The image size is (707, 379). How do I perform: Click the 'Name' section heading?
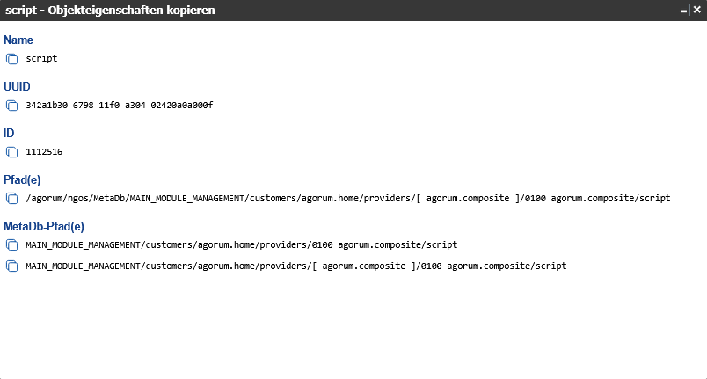point(18,40)
